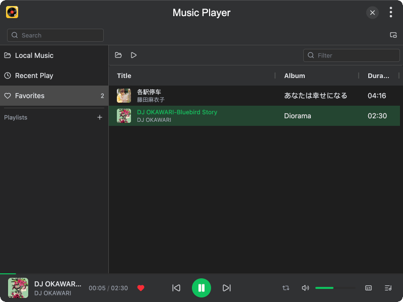Screen dimensions: 403x302
Task: Click Bluebird Story row album thumbnail
Action: (x=124, y=116)
